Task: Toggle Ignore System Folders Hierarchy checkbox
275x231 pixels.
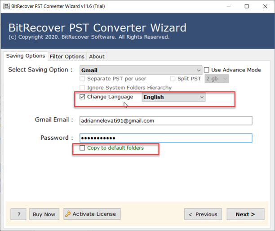Action: (82, 88)
